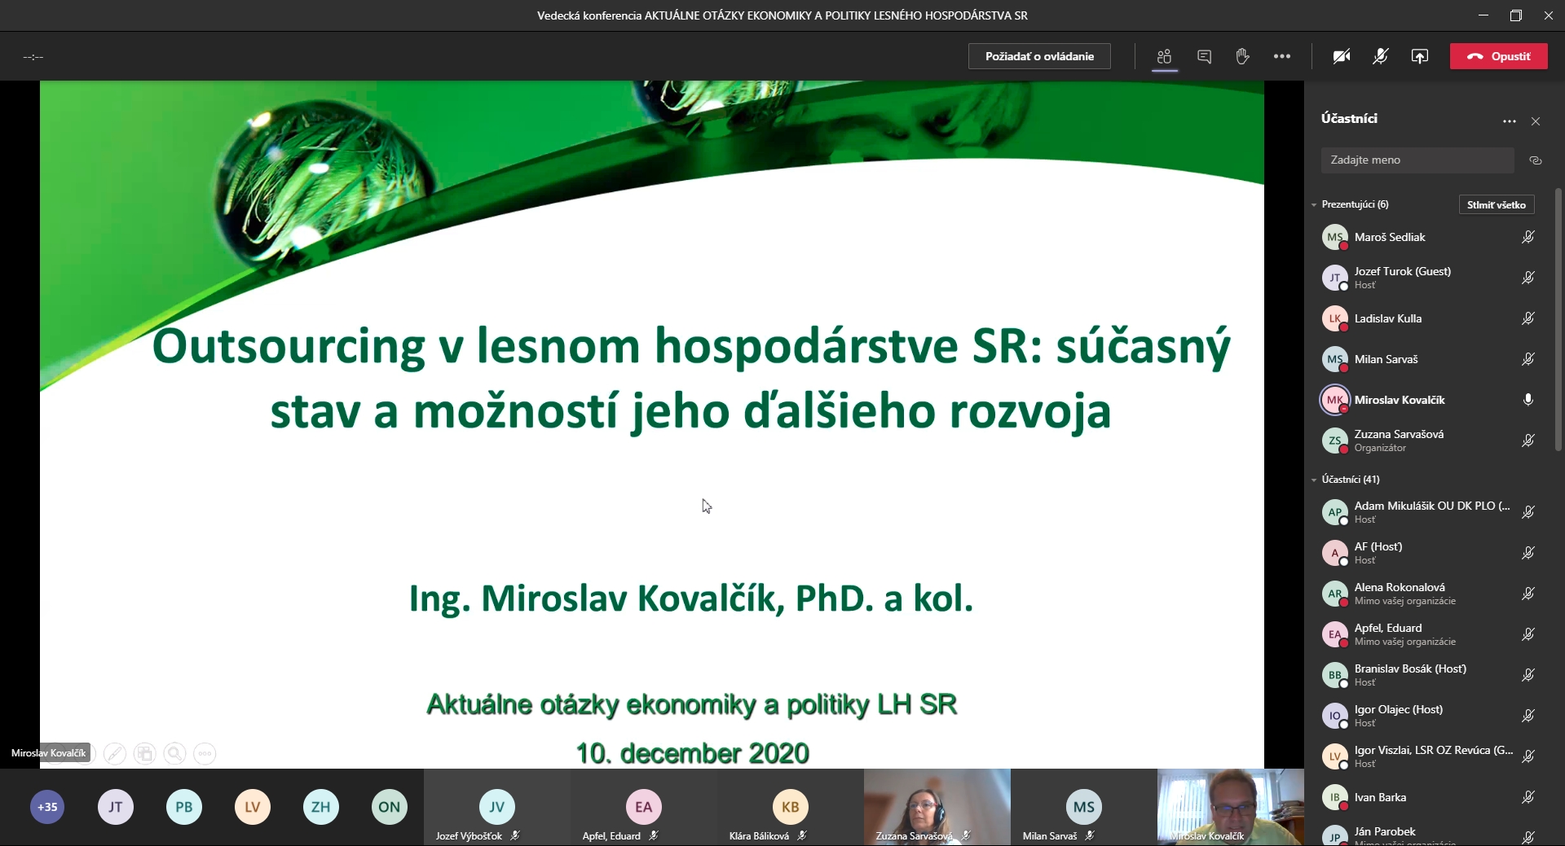Turn on the camera
This screenshot has width=1565, height=846.
coord(1342,56)
